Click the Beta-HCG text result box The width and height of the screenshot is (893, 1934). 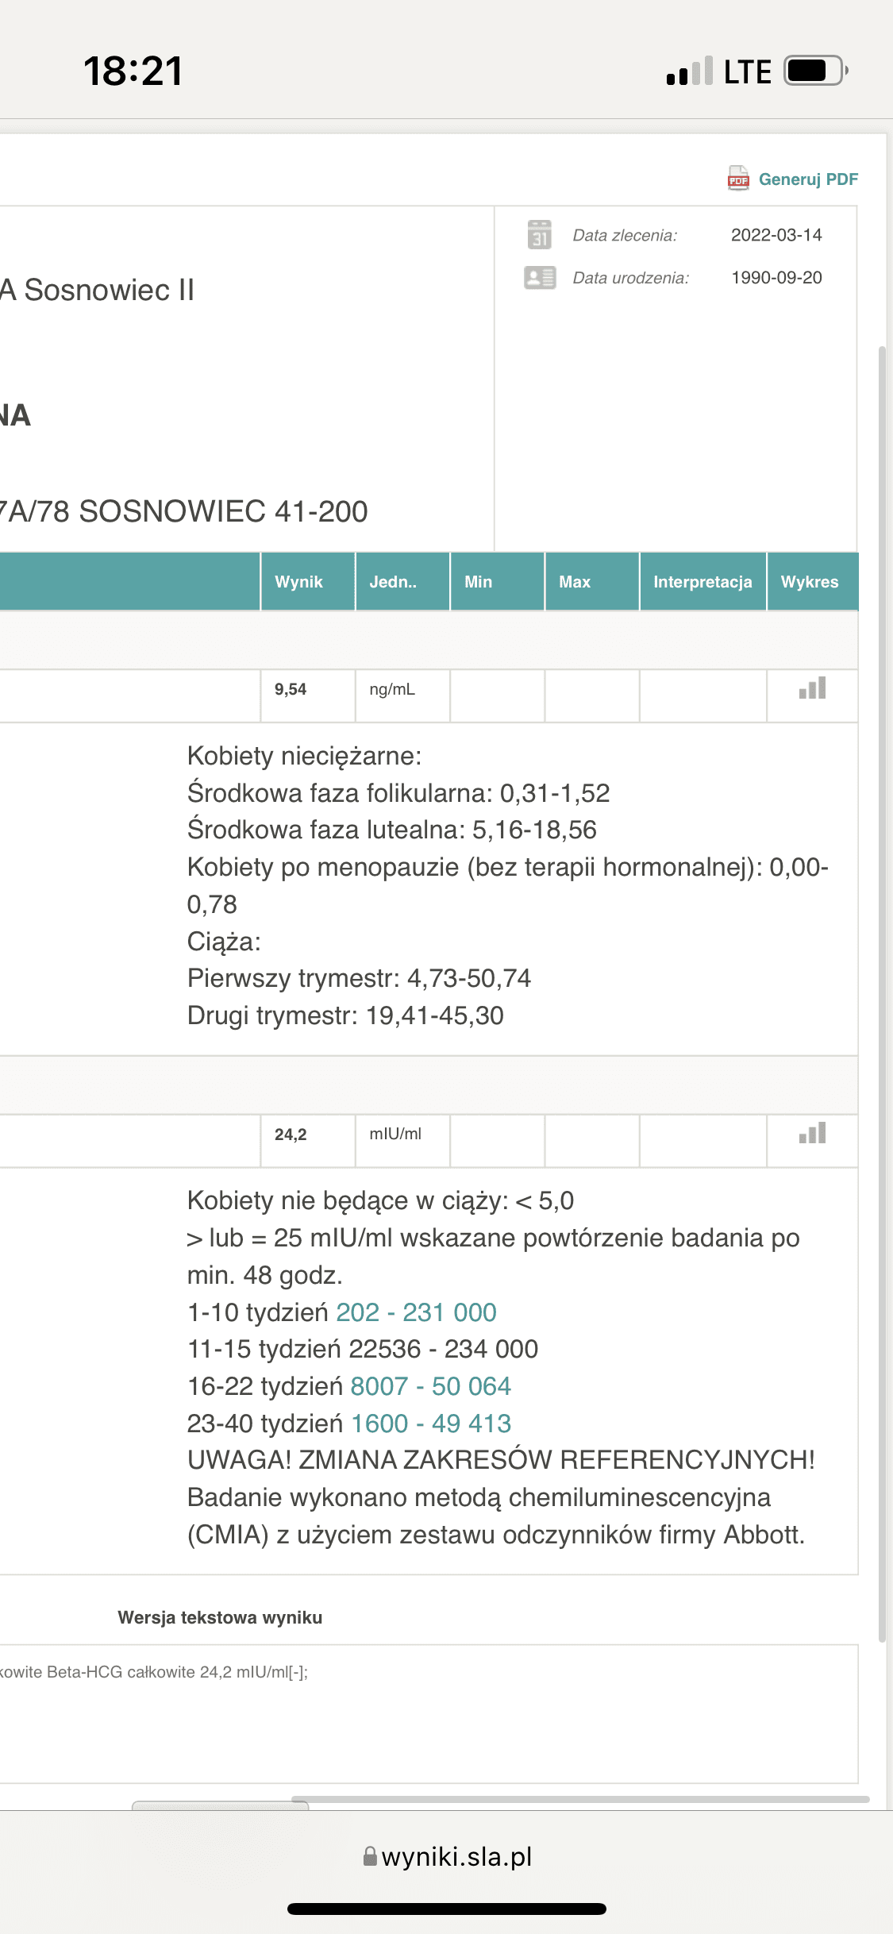[x=429, y=1713]
